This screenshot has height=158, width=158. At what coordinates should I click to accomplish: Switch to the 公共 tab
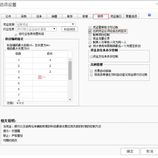pos(8,16)
